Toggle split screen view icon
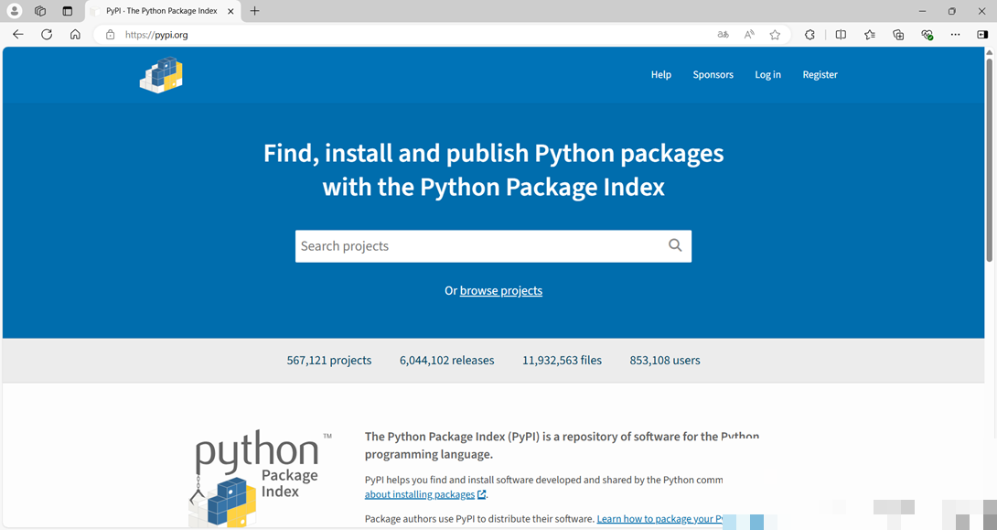Screen dimensions: 997x530 pyautogui.click(x=841, y=35)
